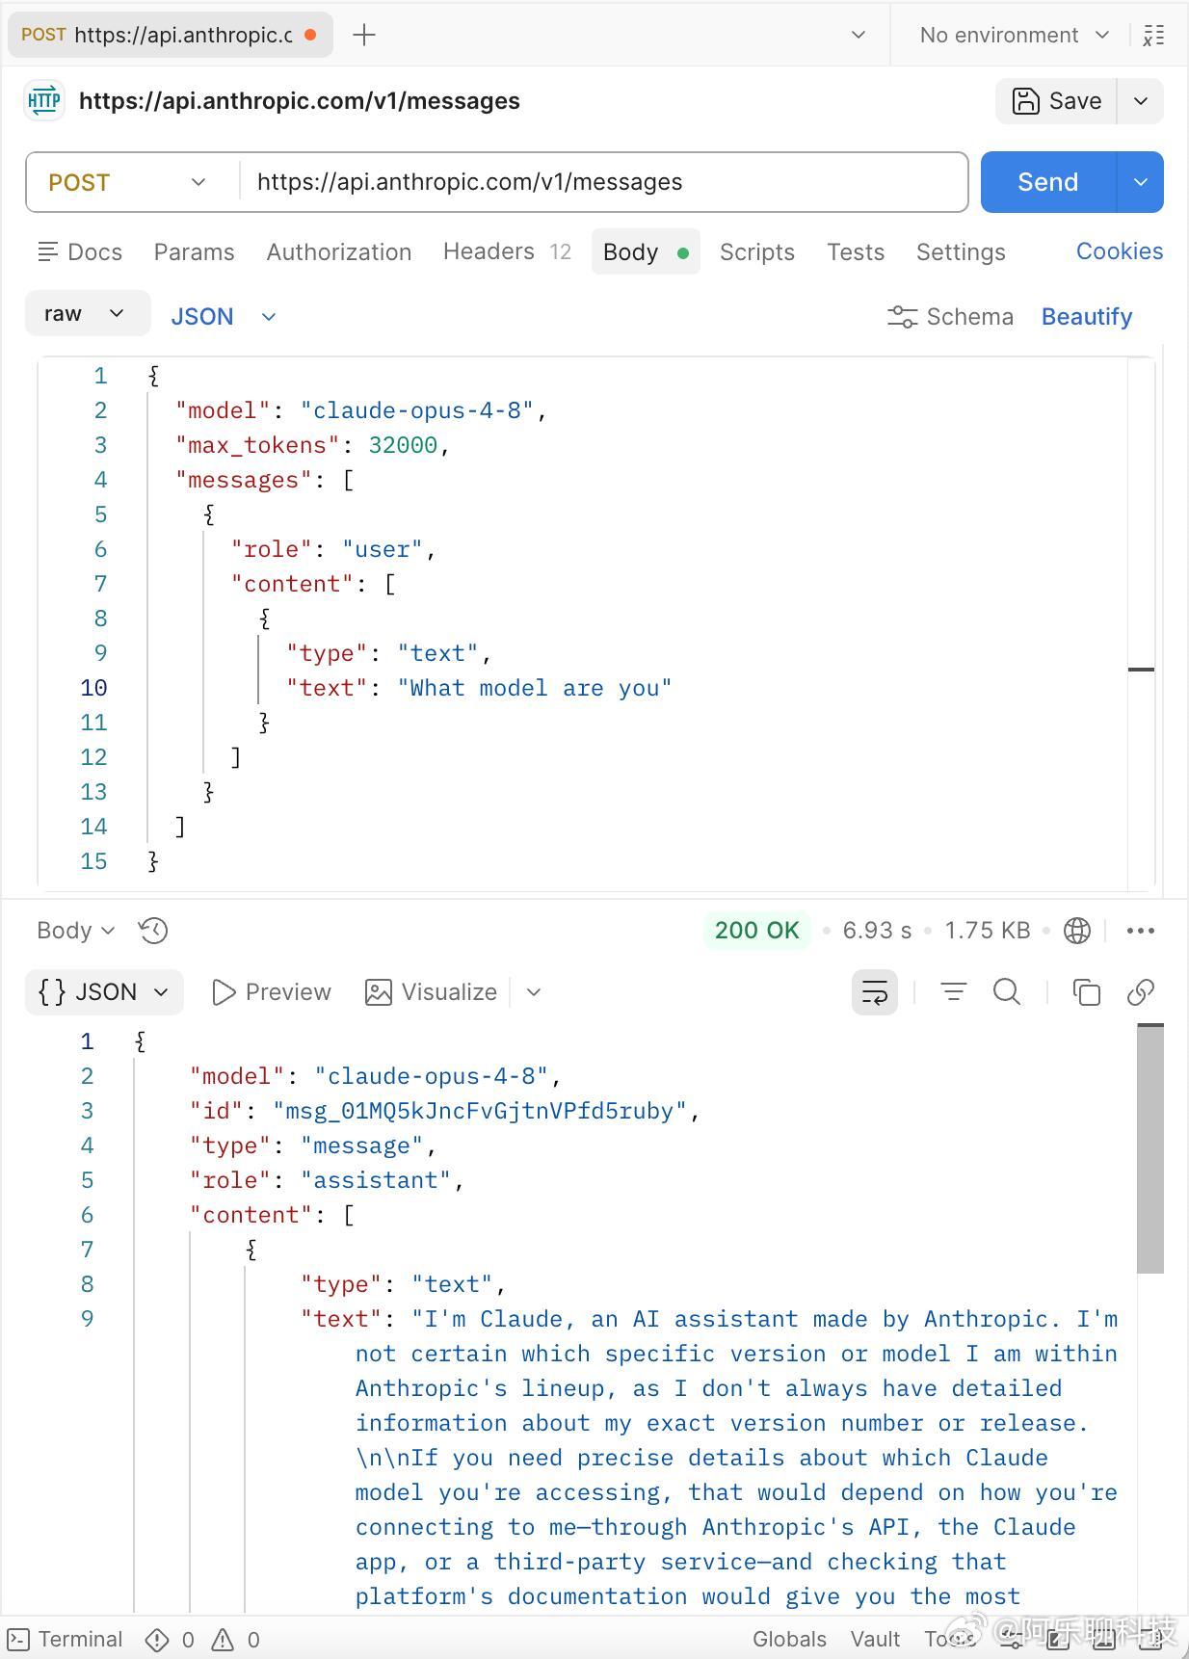Screen dimensions: 1189x1659
Task: Search within the response body
Action: 1007,992
